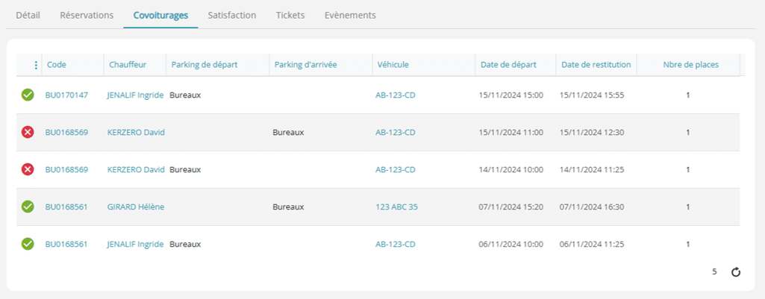
Task: Sort by Chauffeur column header
Action: [128, 65]
